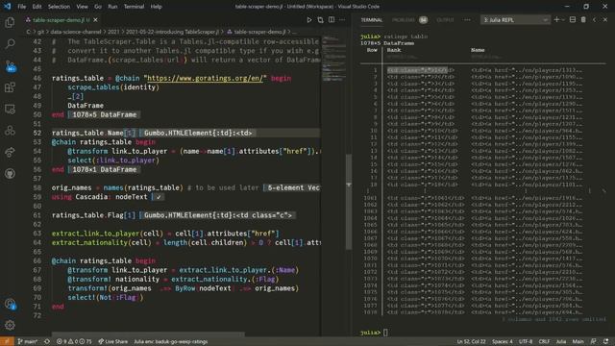
Task: Open the Terminal menu
Action: pyautogui.click(x=134, y=7)
